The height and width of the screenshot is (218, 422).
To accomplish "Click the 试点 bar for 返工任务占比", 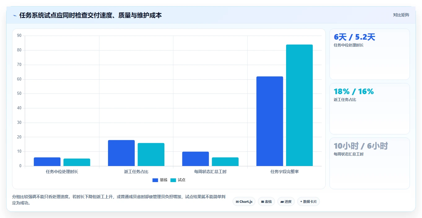I will click(x=151, y=155).
